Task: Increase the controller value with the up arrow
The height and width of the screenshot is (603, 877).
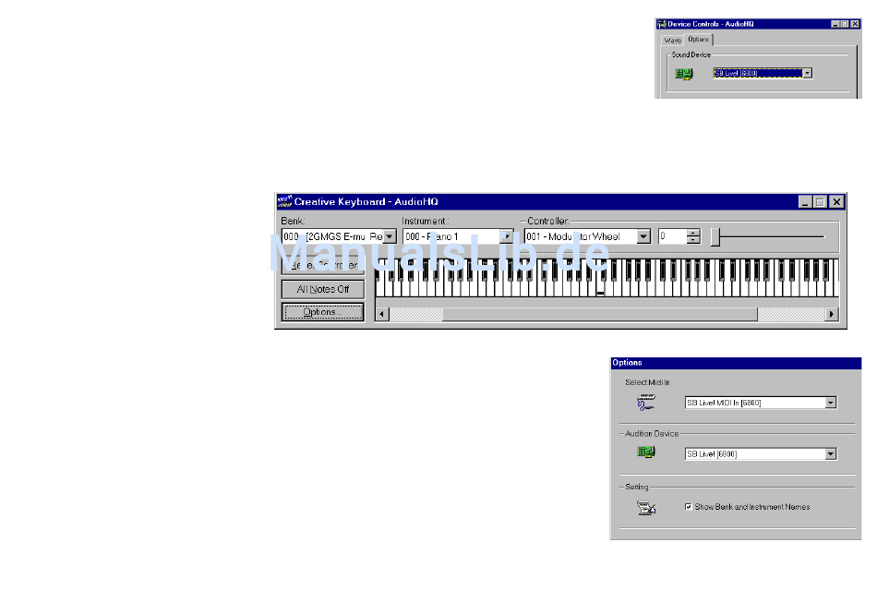Action: (693, 233)
